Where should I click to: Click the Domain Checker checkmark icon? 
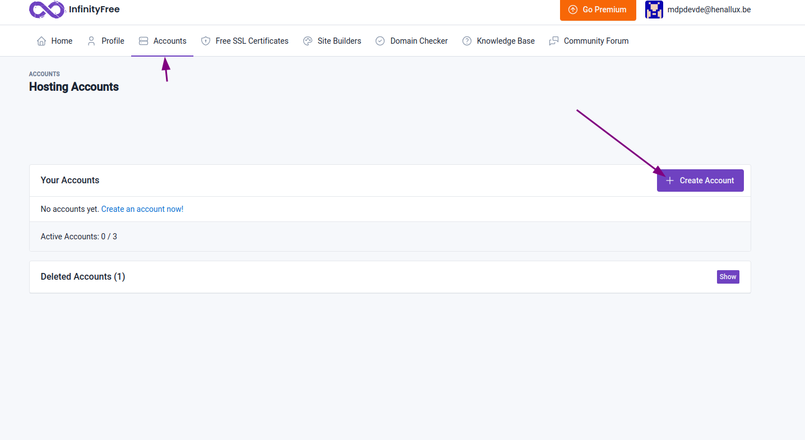pyautogui.click(x=380, y=41)
